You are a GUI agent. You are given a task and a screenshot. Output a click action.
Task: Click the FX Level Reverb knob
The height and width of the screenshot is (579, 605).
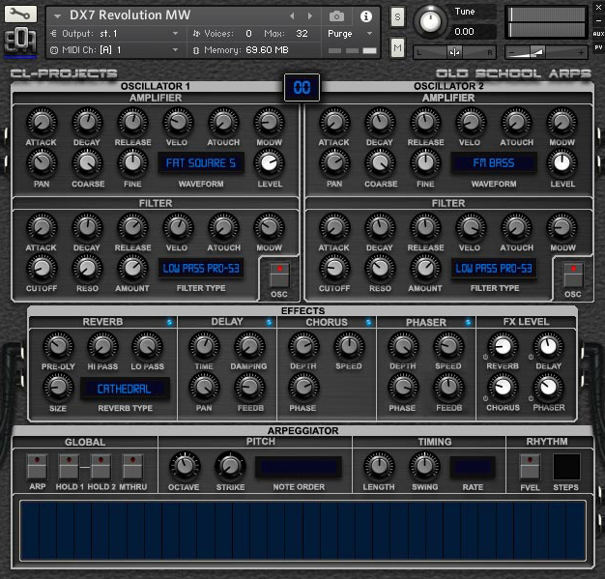pyautogui.click(x=503, y=346)
